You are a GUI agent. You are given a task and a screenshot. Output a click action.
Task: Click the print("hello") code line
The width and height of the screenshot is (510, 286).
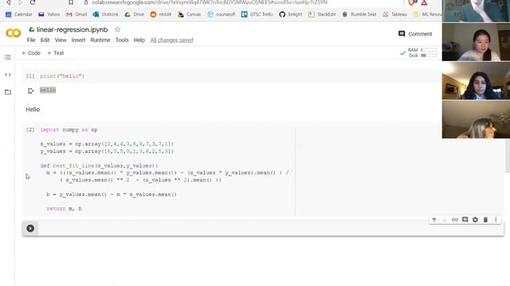pos(62,76)
